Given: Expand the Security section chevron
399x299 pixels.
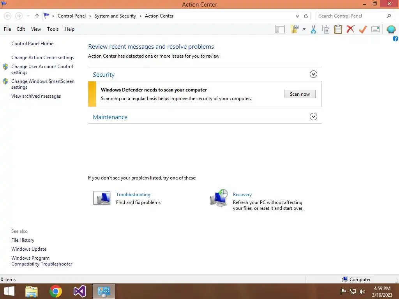Looking at the screenshot, I should pyautogui.click(x=313, y=74).
